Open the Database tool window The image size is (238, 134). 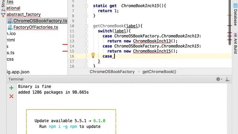pos(235,15)
